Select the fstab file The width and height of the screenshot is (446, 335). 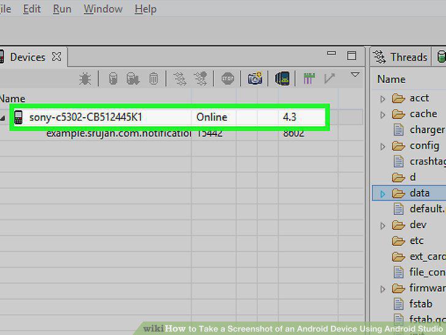pyautogui.click(x=421, y=304)
